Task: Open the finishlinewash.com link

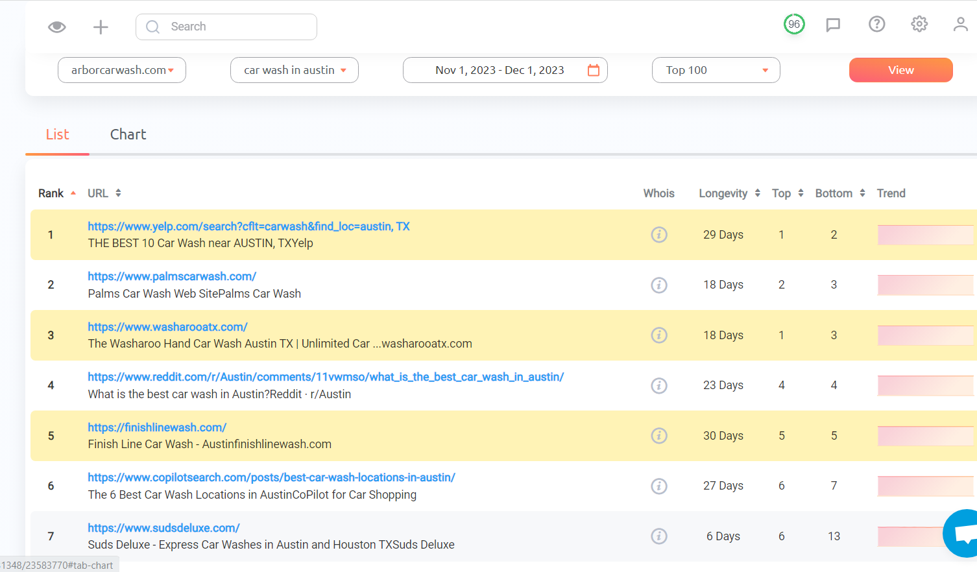Action: pos(157,427)
